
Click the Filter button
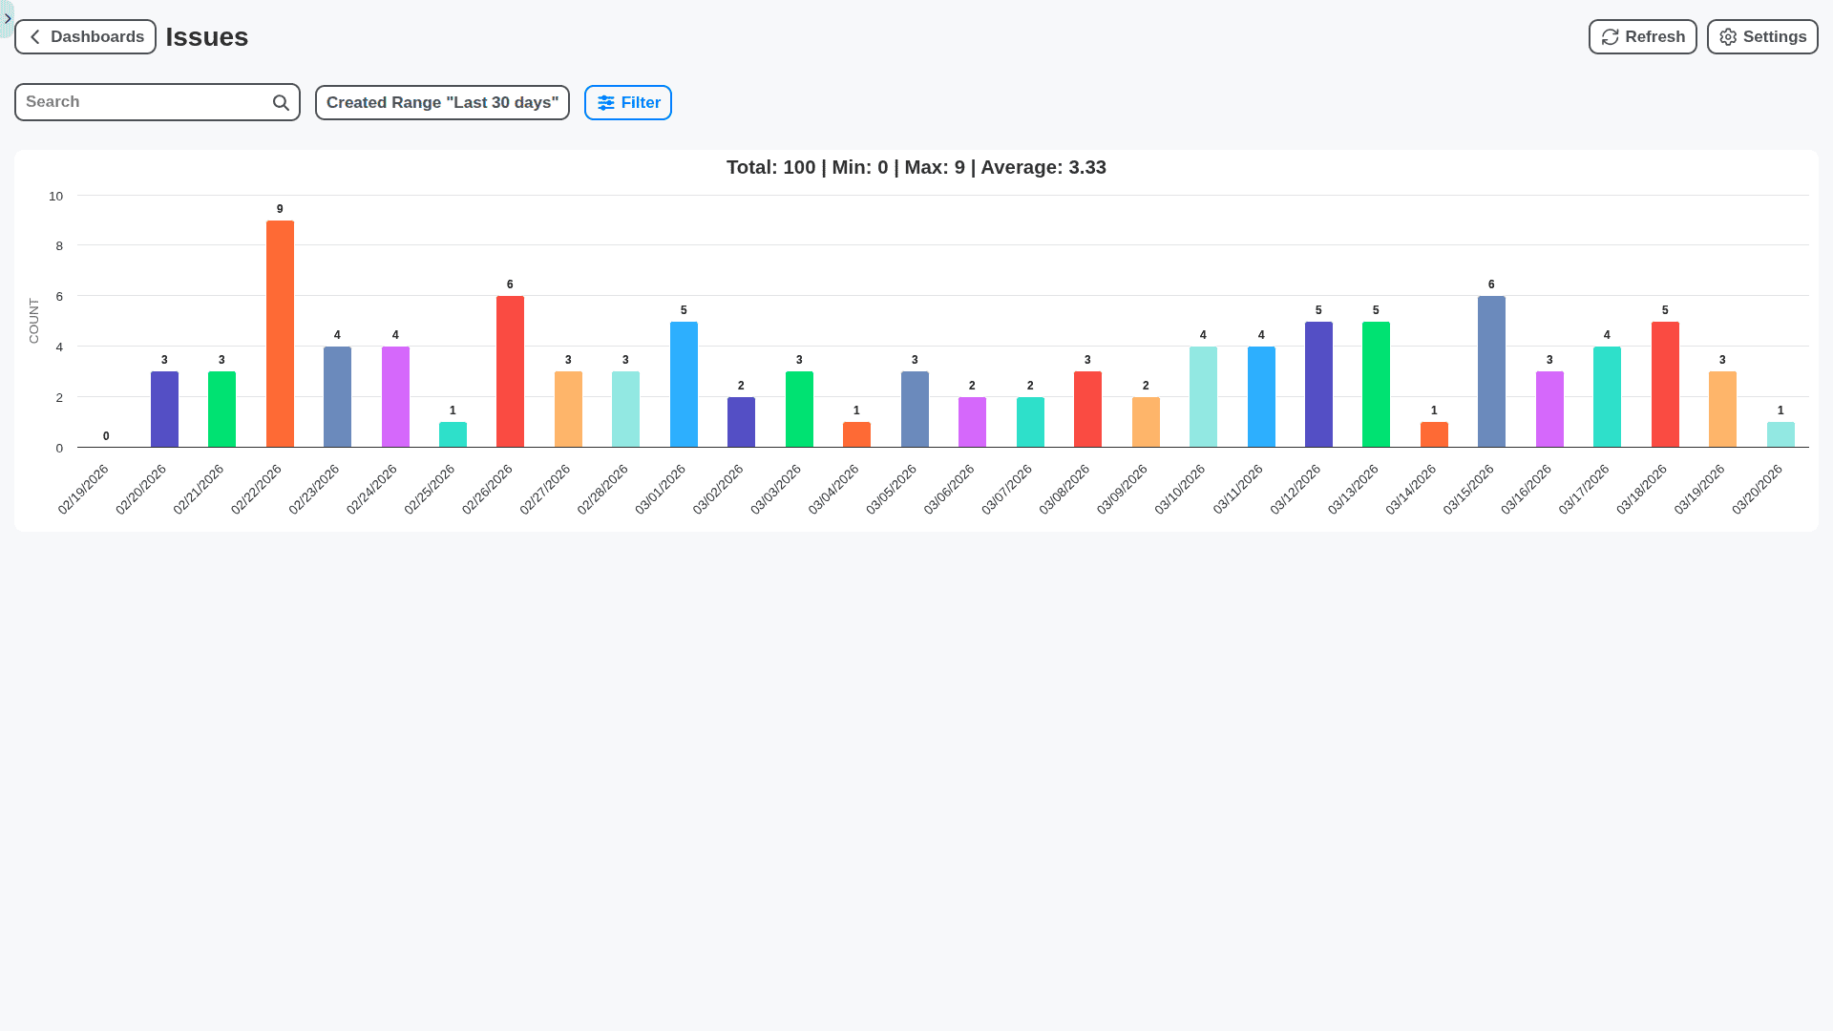627,102
